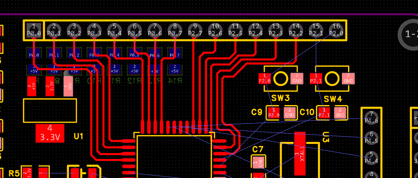The height and width of the screenshot is (178, 418).
Task: Select the R5 resistor designator
Action: 14,173
